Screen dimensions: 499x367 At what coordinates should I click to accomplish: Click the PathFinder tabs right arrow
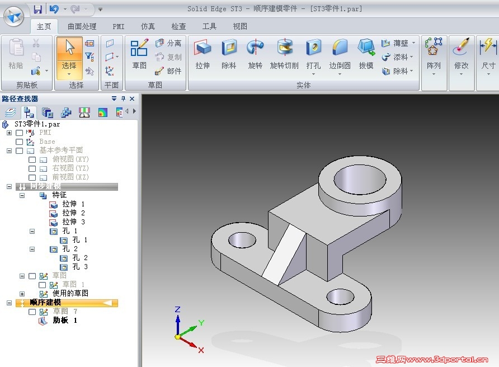pos(134,111)
